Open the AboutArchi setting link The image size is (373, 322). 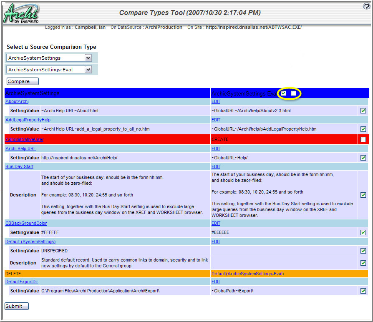click(x=17, y=101)
